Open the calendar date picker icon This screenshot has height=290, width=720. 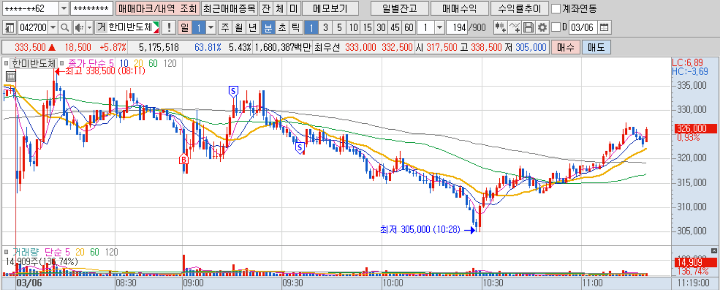pos(604,27)
